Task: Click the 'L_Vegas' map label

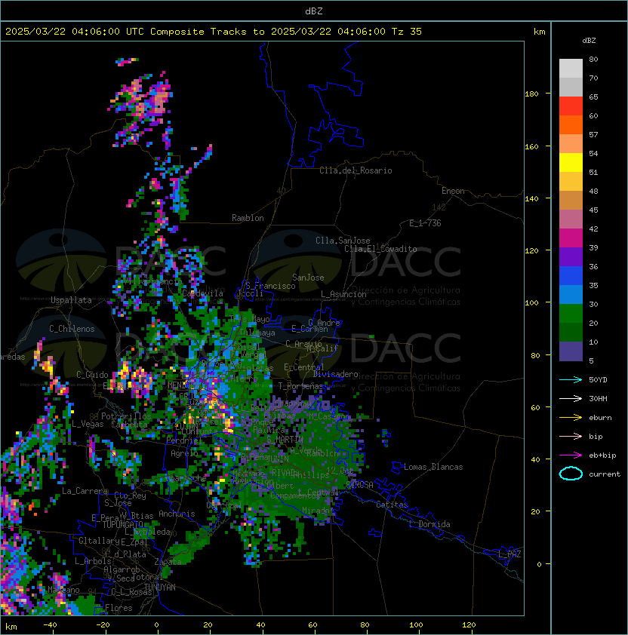Action: point(88,424)
